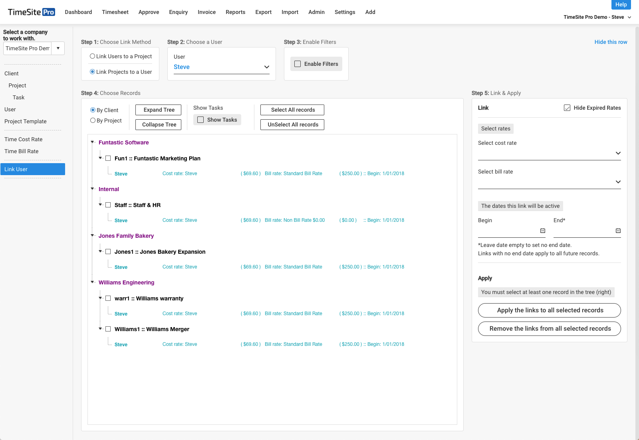
Task: Check the Williams Merger project box
Action: coord(108,329)
